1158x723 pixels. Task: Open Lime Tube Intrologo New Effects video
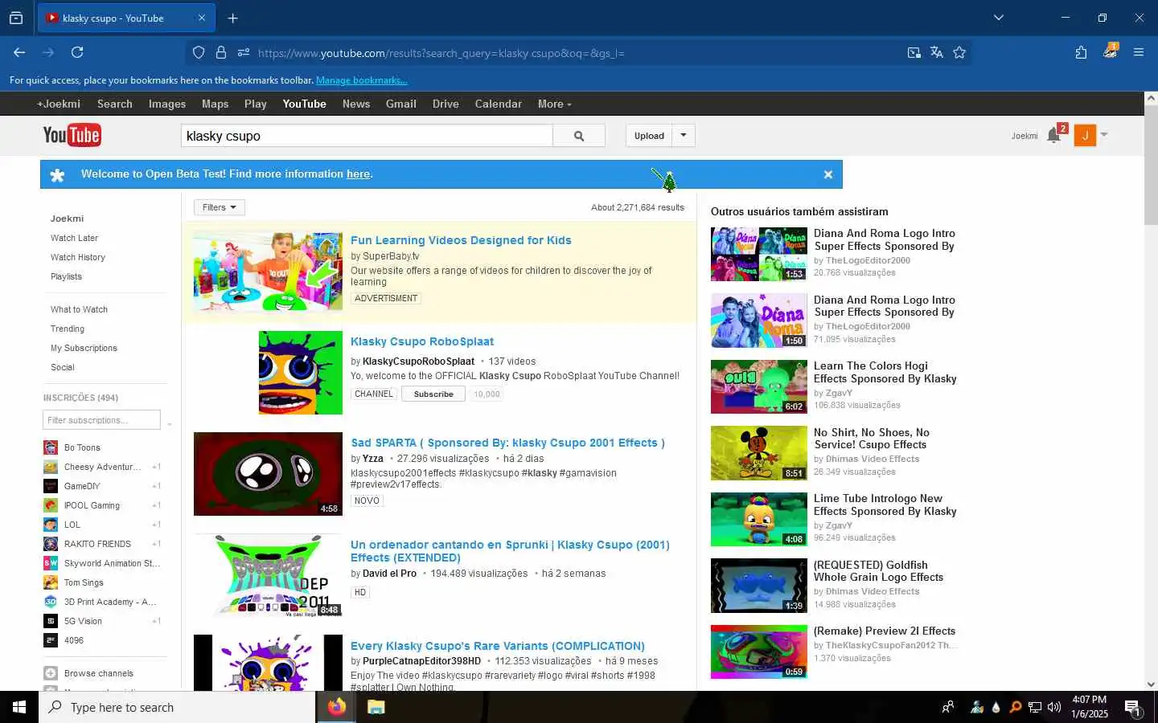click(885, 504)
